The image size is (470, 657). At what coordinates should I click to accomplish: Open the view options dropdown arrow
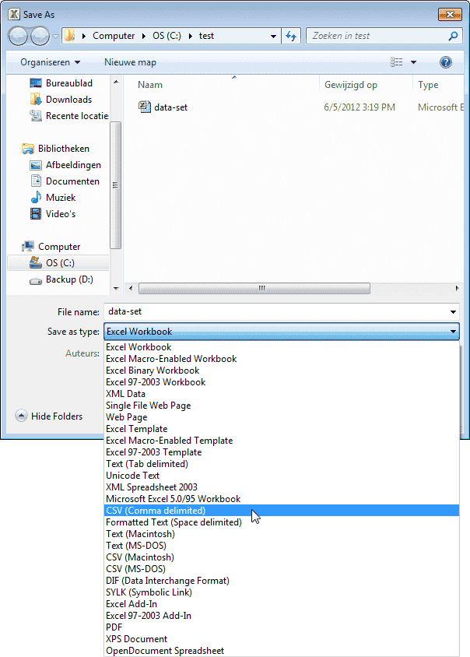pos(414,62)
